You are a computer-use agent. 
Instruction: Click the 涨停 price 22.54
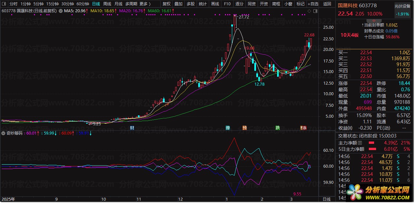click(366, 83)
